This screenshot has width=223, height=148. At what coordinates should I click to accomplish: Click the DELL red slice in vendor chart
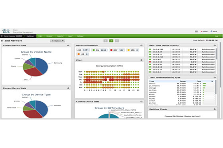33,72
